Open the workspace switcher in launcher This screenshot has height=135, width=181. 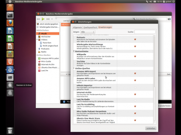coord(10,77)
